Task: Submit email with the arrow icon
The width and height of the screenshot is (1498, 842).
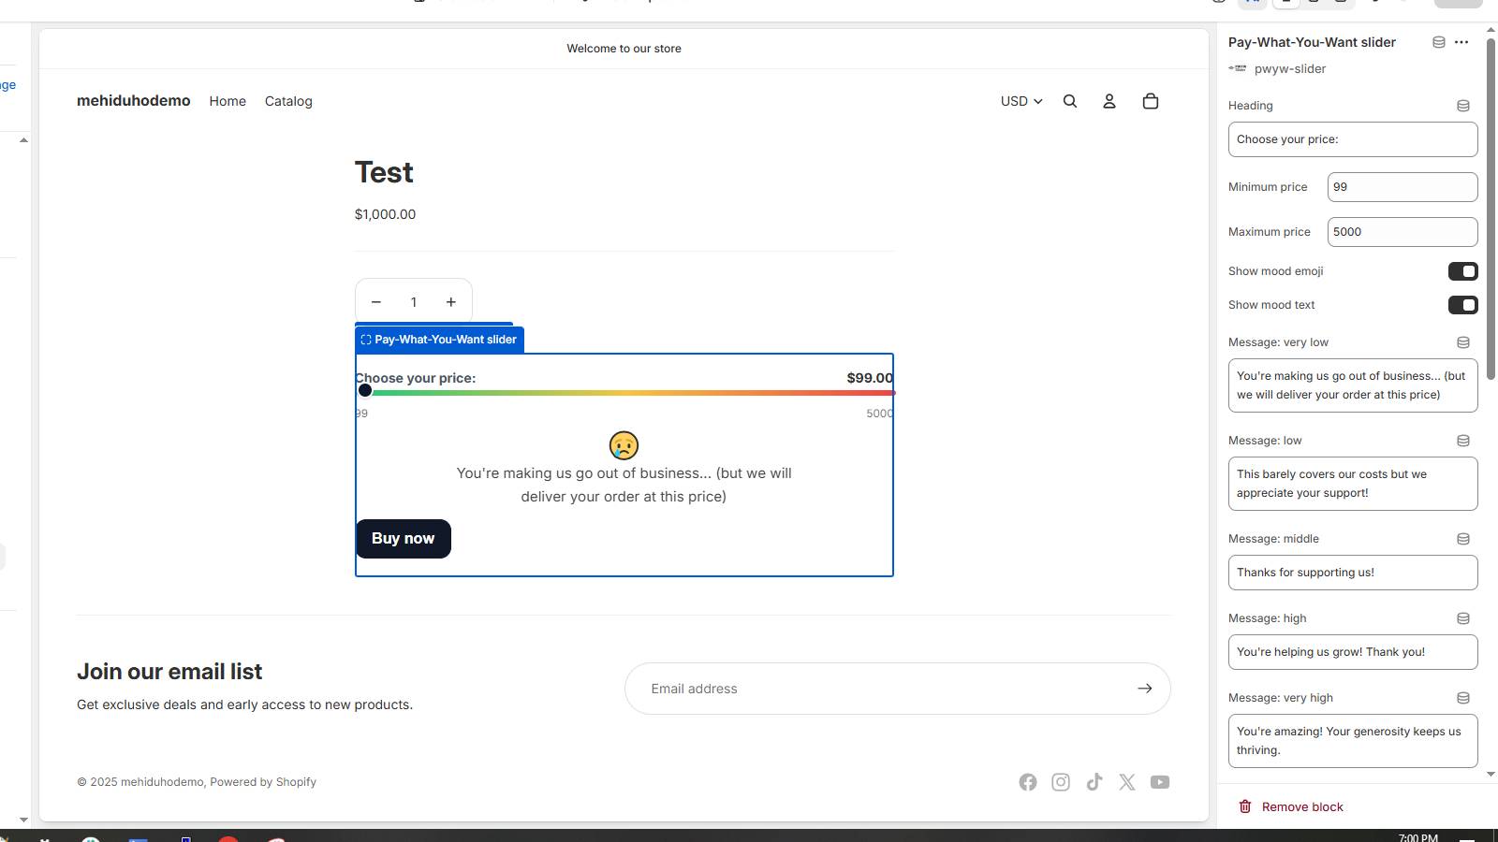Action: pyautogui.click(x=1144, y=689)
